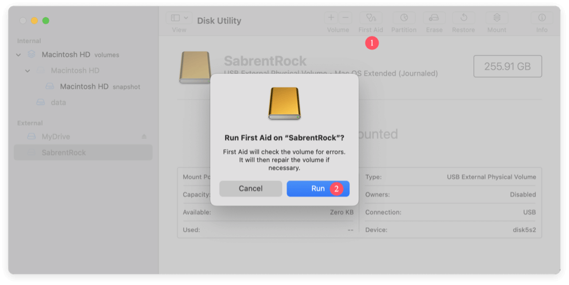Viewport: 569px width, 285px height.
Task: Click the Used row label
Action: click(x=191, y=230)
